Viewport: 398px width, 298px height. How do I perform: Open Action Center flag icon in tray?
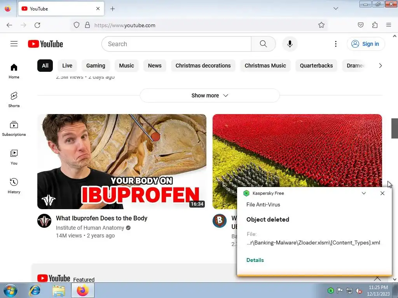click(340, 290)
